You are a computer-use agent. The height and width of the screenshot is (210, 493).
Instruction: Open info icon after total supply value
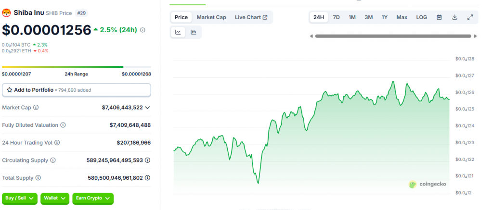point(147,178)
